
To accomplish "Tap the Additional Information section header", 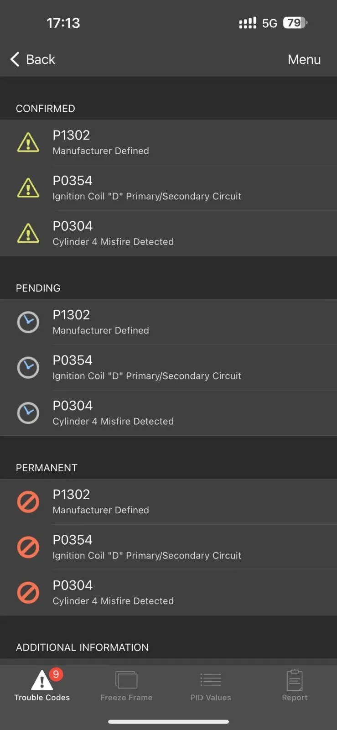I will (x=82, y=647).
